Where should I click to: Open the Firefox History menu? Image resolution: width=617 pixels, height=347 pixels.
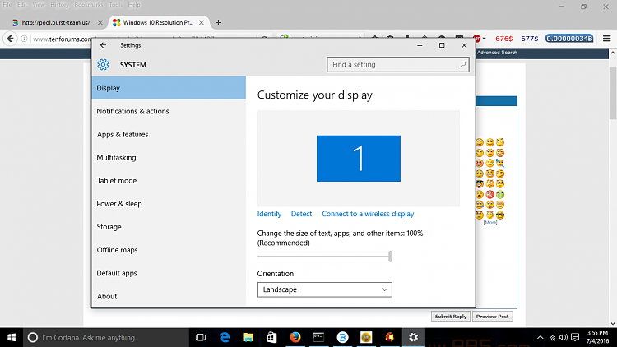pos(59,5)
